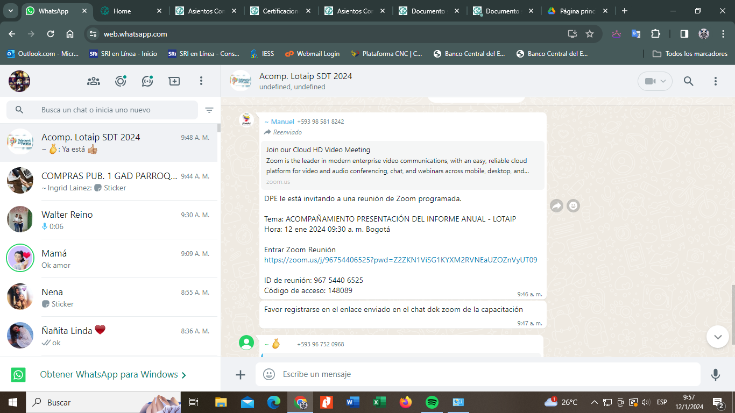The image size is (735, 413).
Task: Open the Status updates icon
Action: (x=121, y=81)
